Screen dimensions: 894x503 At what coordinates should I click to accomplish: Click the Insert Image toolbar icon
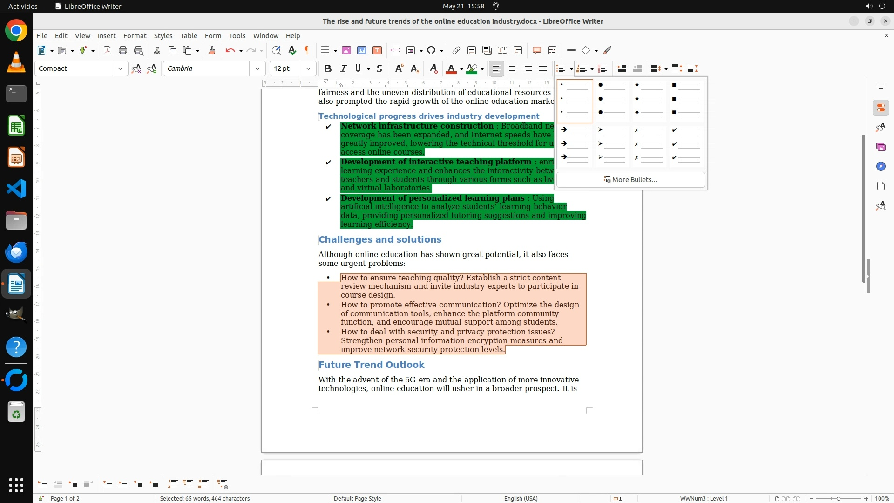346,51
